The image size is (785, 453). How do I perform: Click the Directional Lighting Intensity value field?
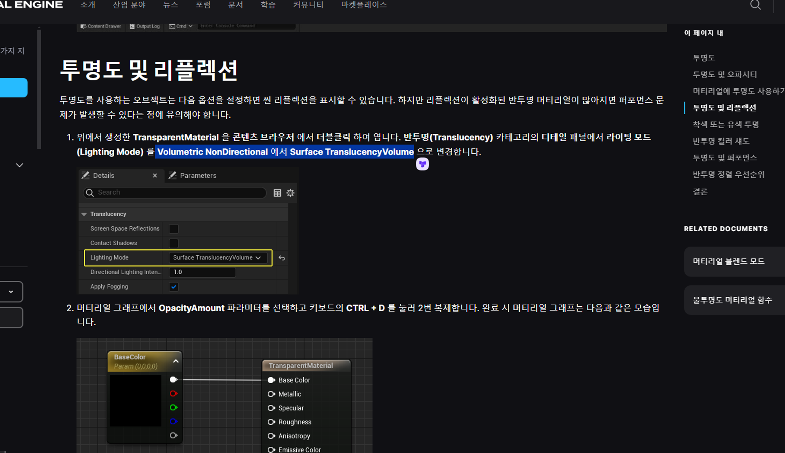coord(202,272)
